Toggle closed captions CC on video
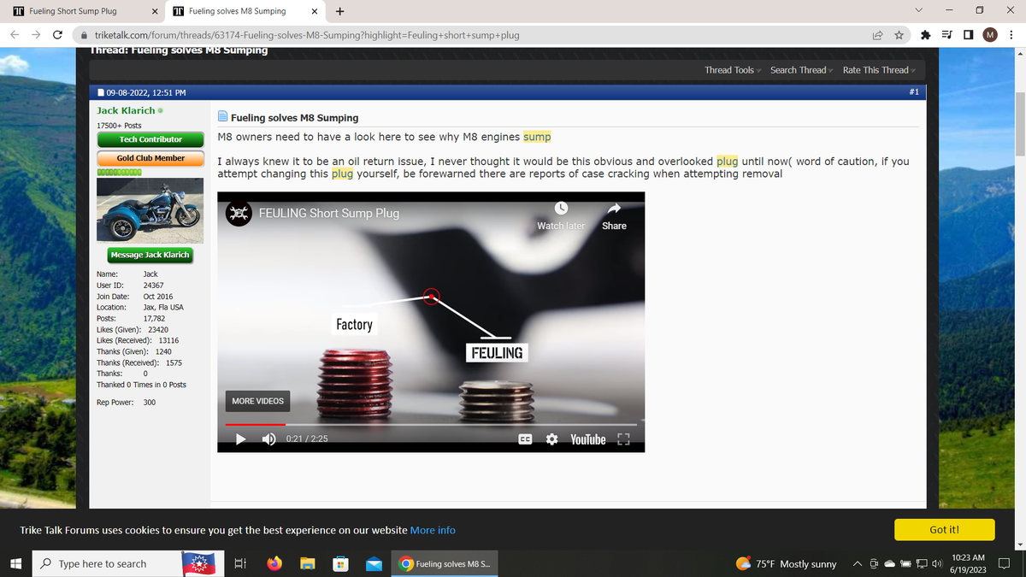Screen dimensions: 1026x577 (x=526, y=439)
